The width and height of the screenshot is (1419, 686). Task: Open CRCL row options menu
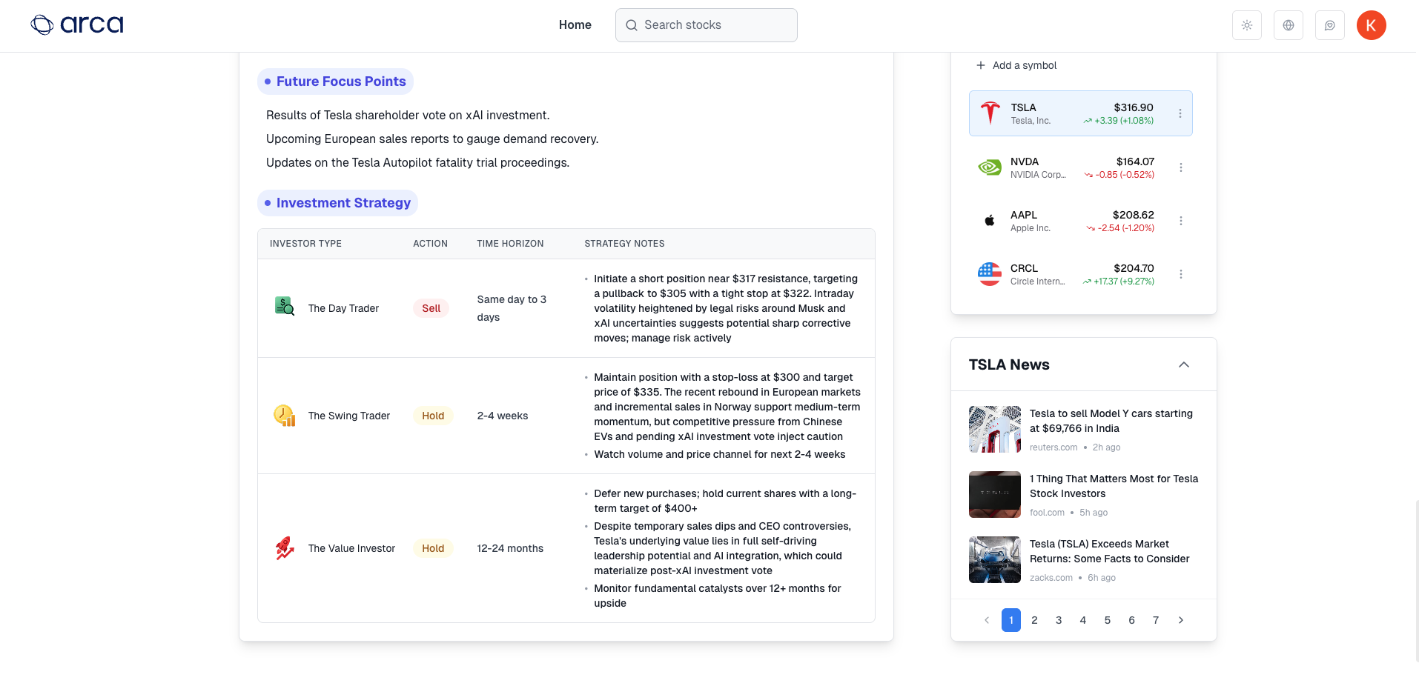(x=1181, y=274)
